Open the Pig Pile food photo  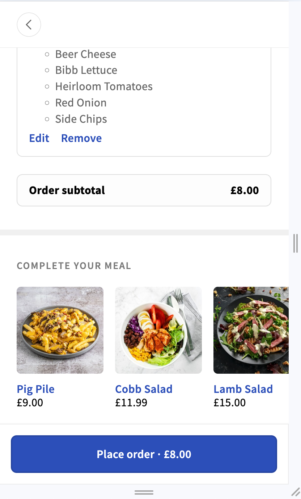point(60,330)
